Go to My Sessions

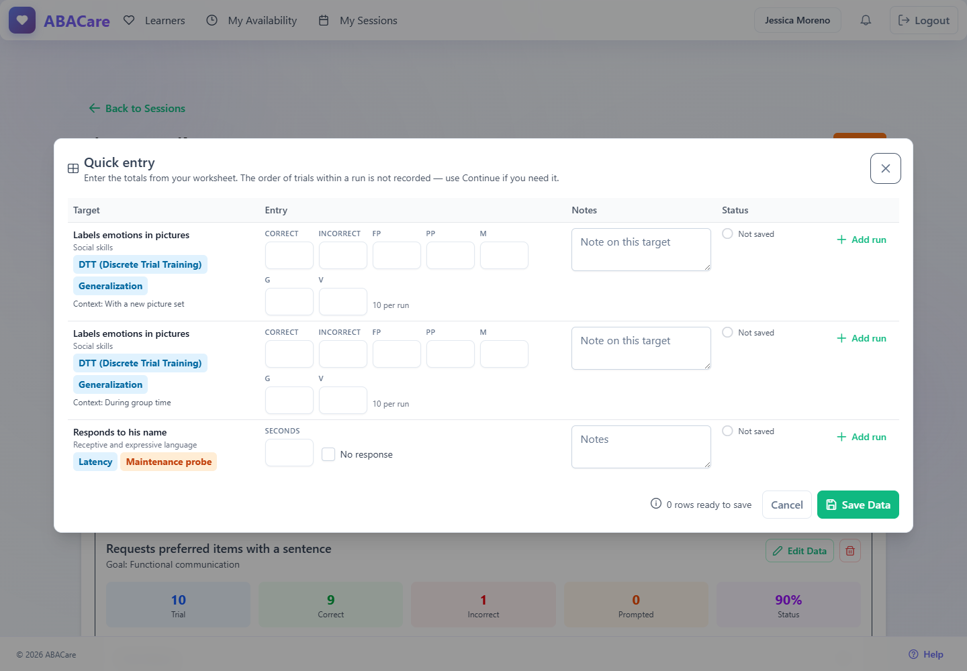click(x=358, y=20)
